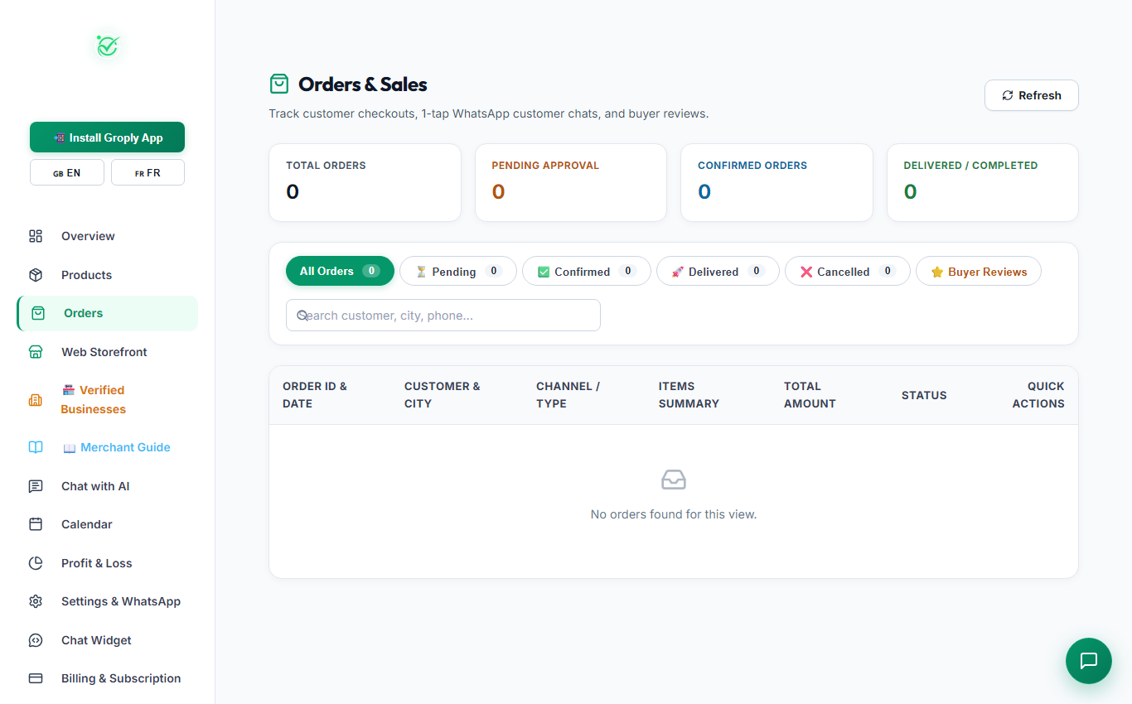
Task: Click the Profit & Loss pie chart icon
Action: [36, 563]
